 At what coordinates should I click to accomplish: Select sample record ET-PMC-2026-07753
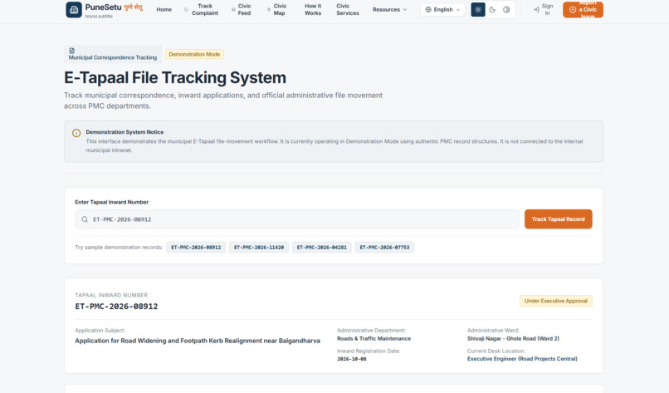tap(384, 248)
